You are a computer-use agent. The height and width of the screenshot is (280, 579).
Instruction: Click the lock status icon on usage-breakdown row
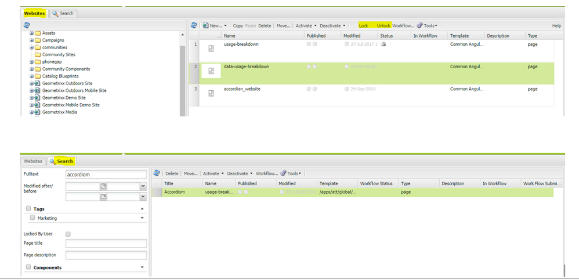[383, 44]
